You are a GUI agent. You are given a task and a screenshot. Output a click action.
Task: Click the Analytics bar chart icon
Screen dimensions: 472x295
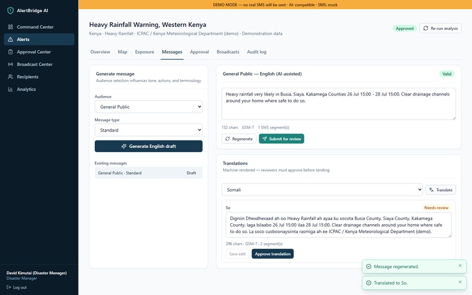(11, 89)
